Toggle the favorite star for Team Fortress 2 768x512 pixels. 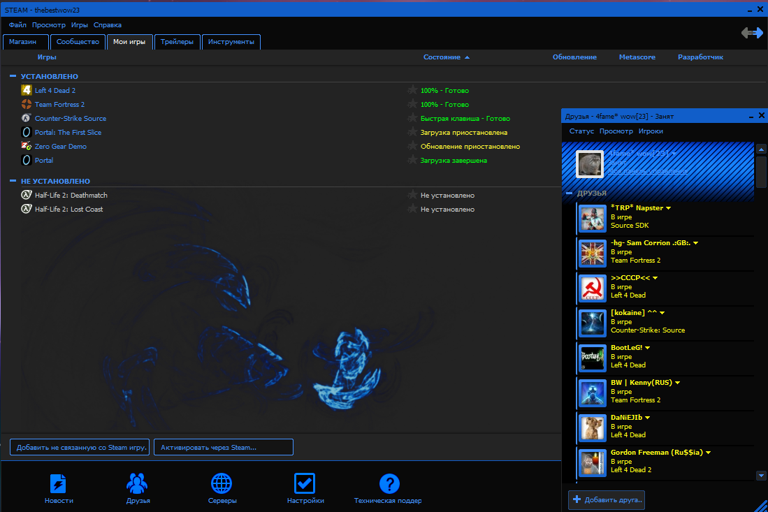point(412,104)
